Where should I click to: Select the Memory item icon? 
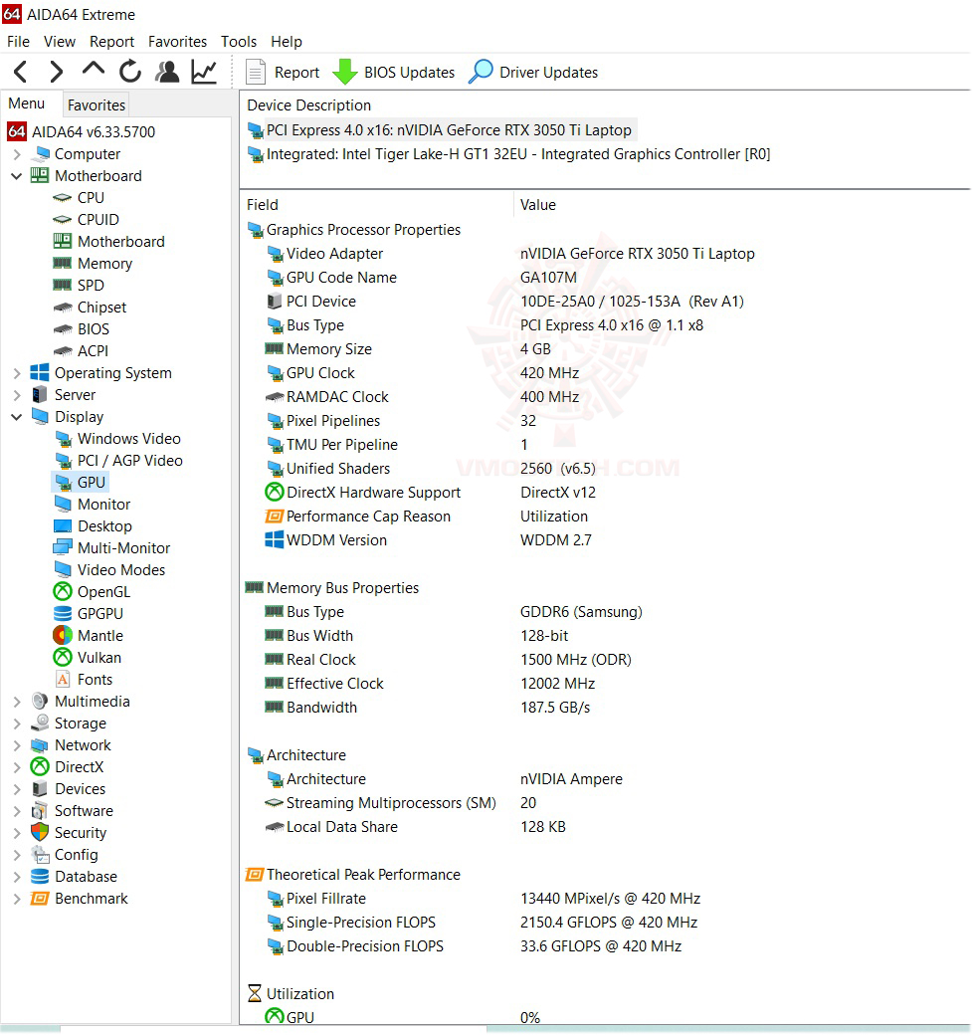63,264
